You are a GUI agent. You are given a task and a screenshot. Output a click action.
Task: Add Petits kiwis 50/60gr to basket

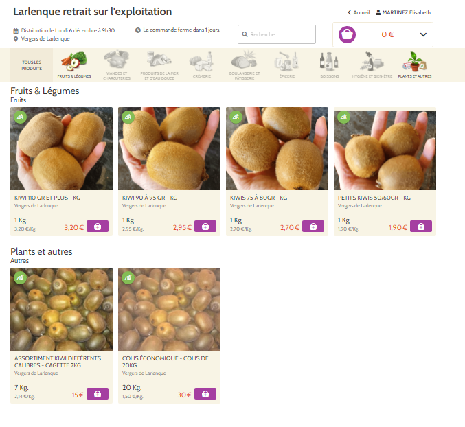(421, 227)
